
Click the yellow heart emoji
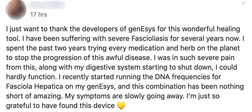[x=121, y=106]
